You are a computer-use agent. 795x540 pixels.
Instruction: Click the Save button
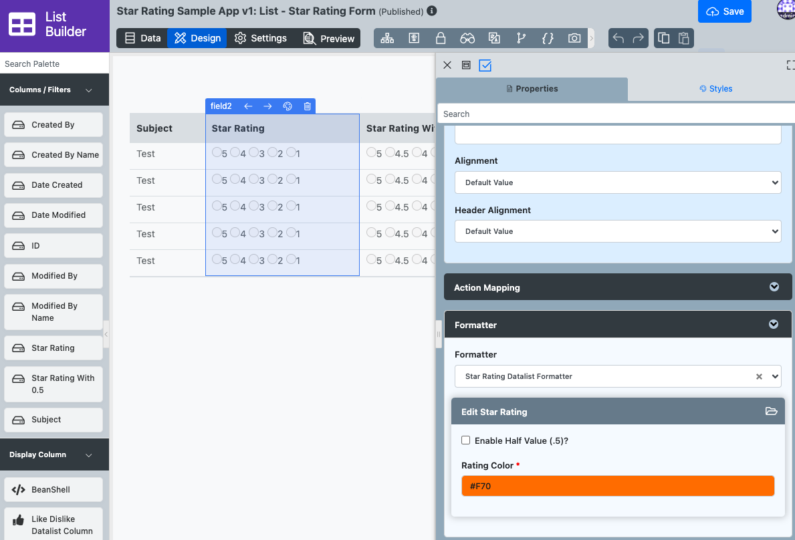(725, 11)
